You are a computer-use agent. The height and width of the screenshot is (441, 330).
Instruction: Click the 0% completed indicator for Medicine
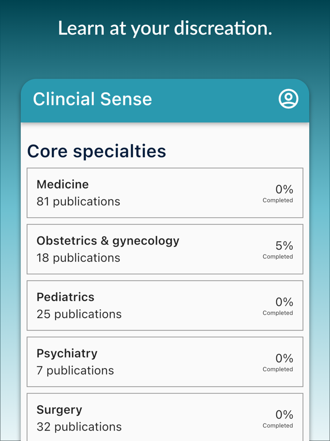point(284,189)
